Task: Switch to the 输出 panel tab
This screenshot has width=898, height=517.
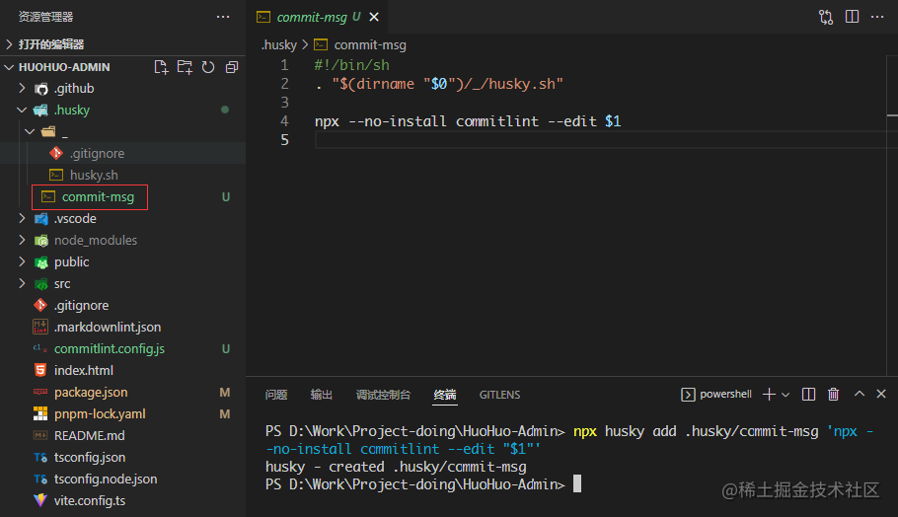Action: pos(322,395)
